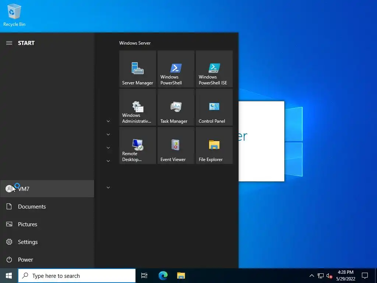Open the VM7 user account menu

pyautogui.click(x=47, y=189)
